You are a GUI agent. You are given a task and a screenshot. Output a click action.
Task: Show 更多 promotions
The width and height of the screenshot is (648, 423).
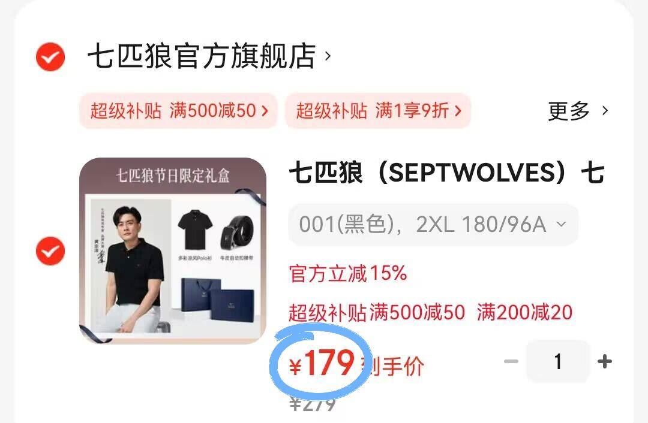(x=568, y=111)
